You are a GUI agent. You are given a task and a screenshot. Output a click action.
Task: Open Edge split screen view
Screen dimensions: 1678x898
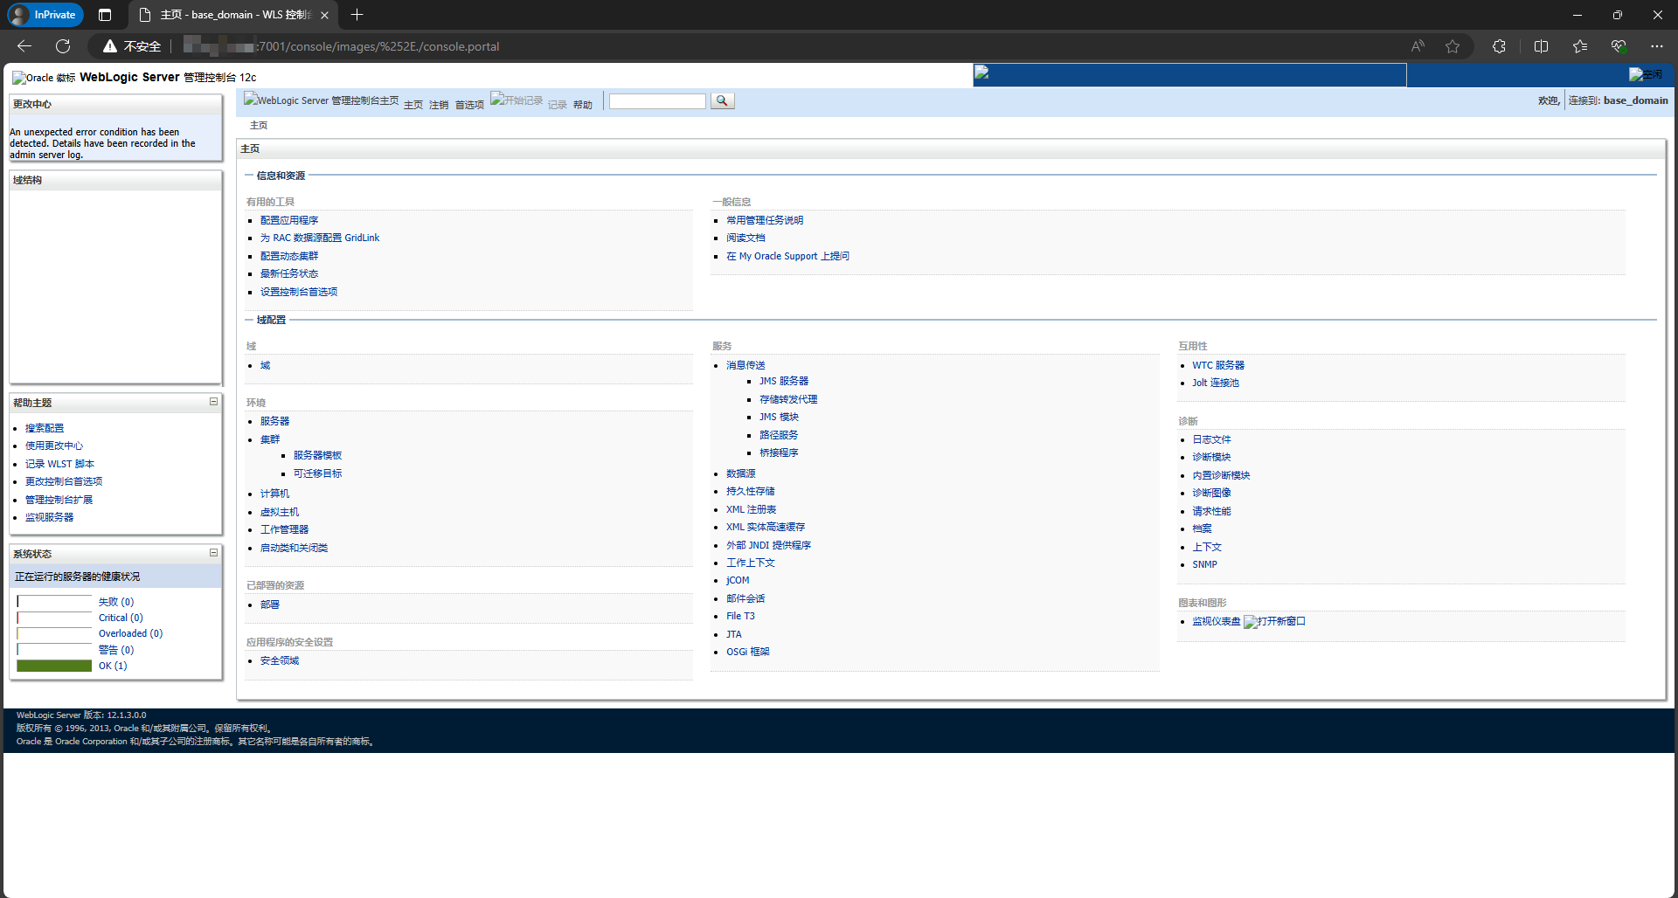1541,46
